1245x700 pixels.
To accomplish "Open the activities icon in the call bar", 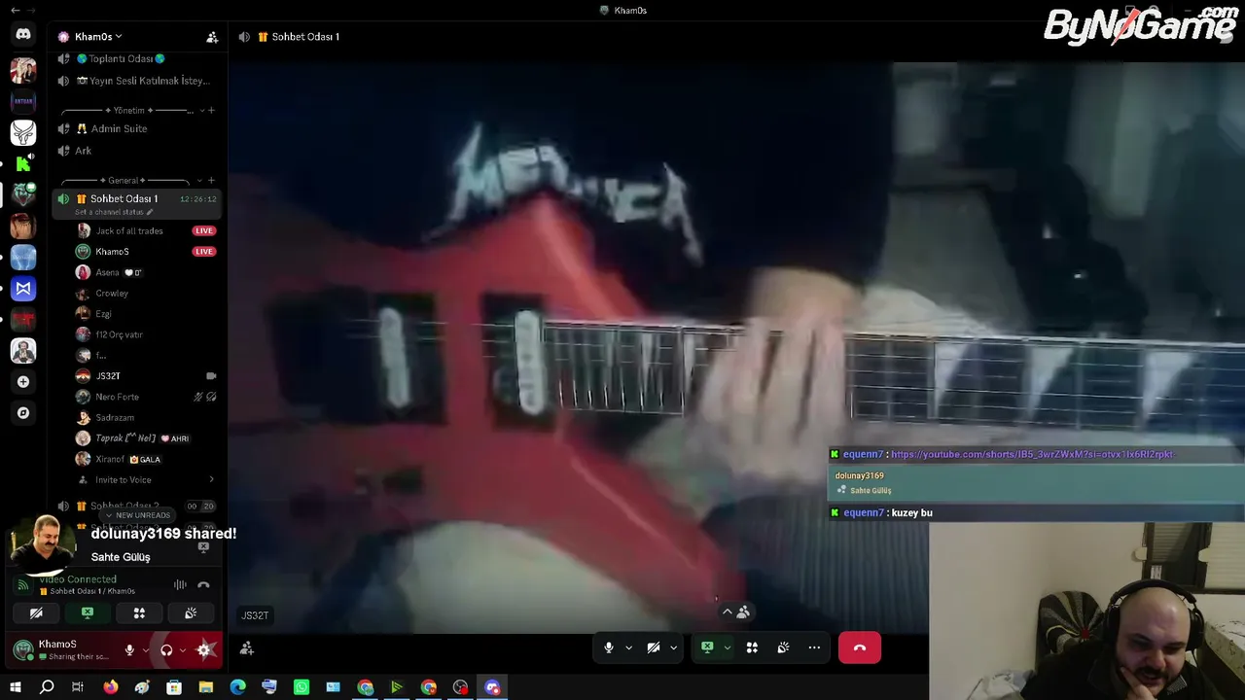I will click(x=752, y=647).
